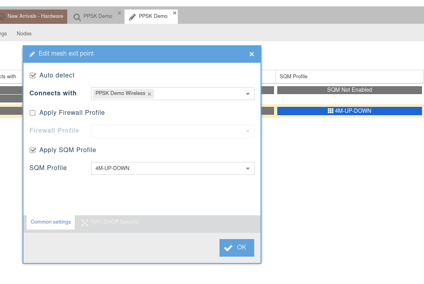Click the grid icon beside 4M-UP-DOWN in the table
The image size is (424, 284).
click(330, 111)
